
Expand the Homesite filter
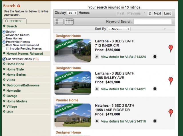(x=4, y=90)
